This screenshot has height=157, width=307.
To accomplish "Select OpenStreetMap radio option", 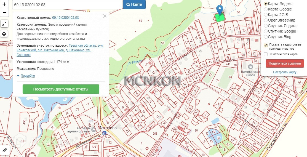I will [266, 20].
